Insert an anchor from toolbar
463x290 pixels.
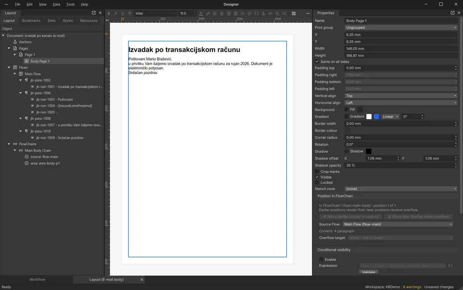263,13
